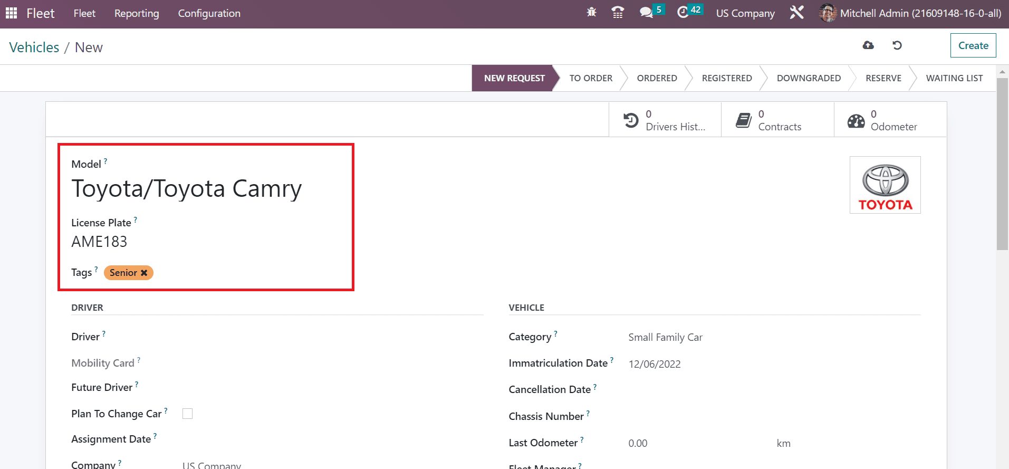Show help tooltip beside Category label
The height and width of the screenshot is (469, 1009).
(x=555, y=334)
